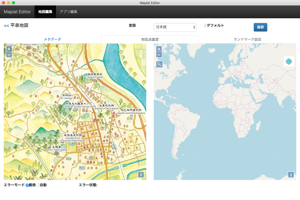
Task: Click the 平泉地図 map title text
Action: point(19,25)
